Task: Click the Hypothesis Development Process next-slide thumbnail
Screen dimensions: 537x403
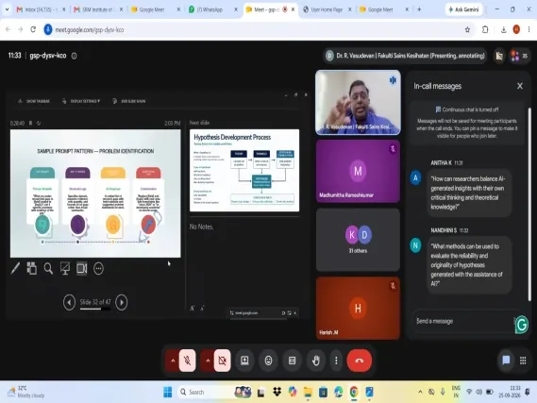Action: coord(244,170)
